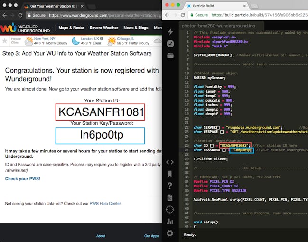Open the Docs document icon in Particle sidebar
This screenshot has width=308, height=242.
(x=170, y=197)
